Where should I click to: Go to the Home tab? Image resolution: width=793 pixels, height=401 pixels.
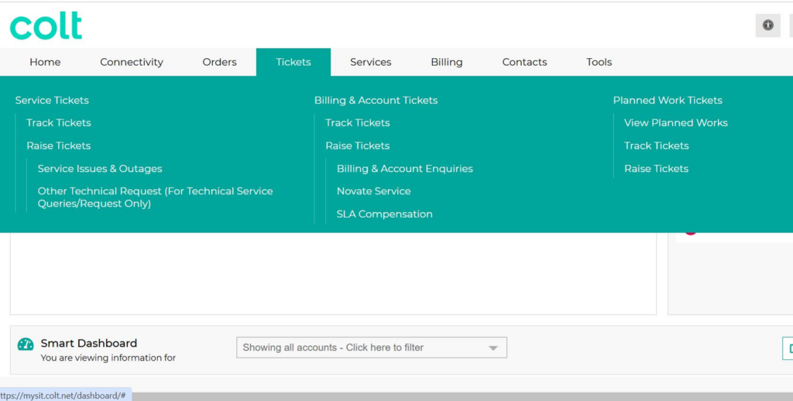(x=45, y=62)
